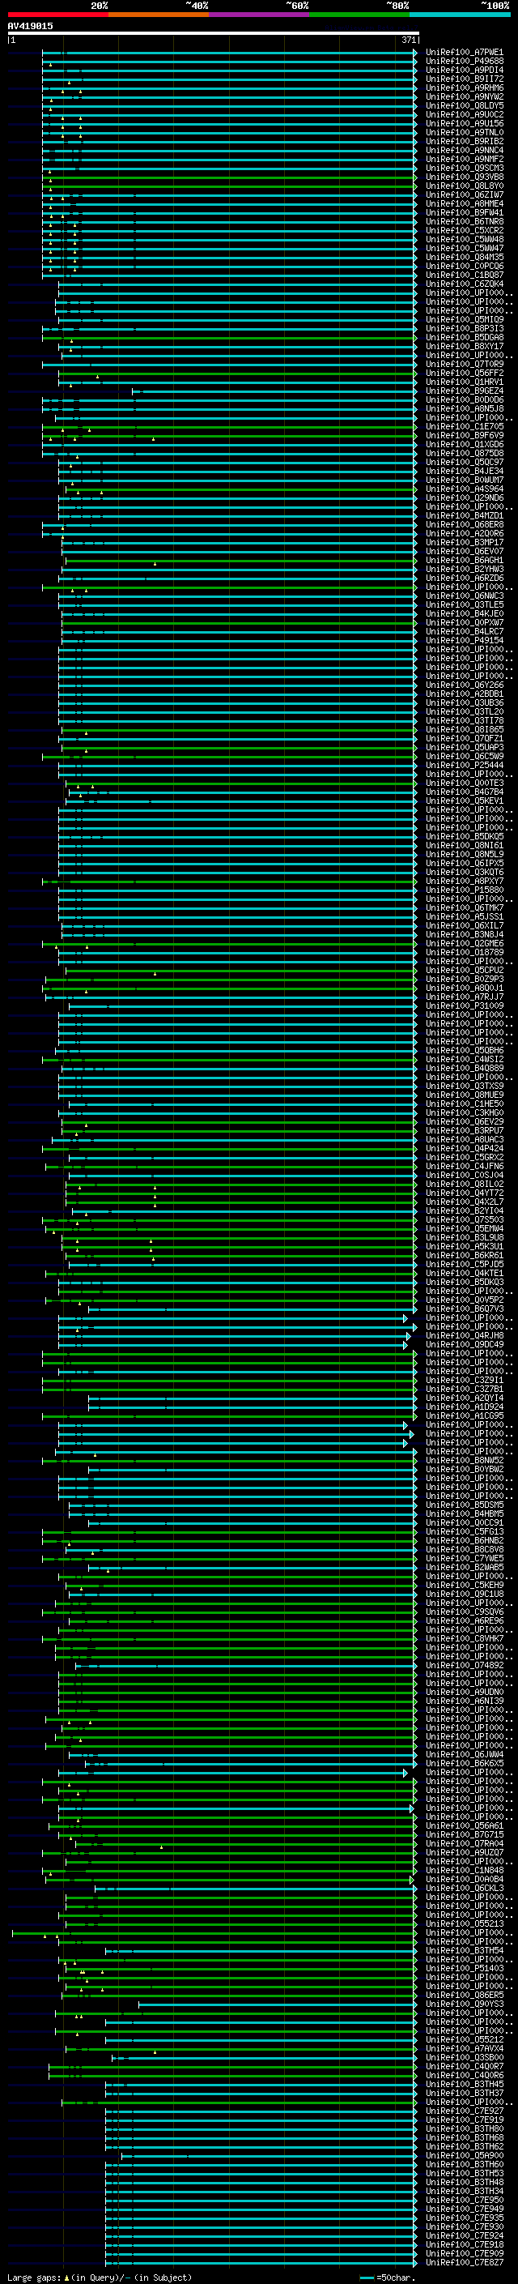The height and width of the screenshot is (2284, 518).
Task: Click the white query sequence bar
Action: click(214, 34)
